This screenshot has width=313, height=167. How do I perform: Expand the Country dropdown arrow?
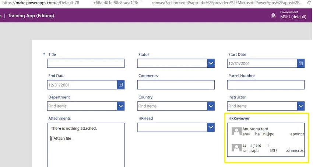211,106
